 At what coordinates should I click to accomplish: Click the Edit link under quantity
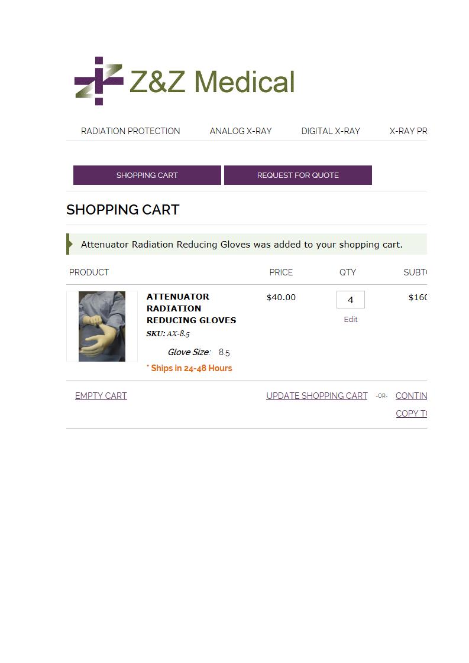point(351,320)
